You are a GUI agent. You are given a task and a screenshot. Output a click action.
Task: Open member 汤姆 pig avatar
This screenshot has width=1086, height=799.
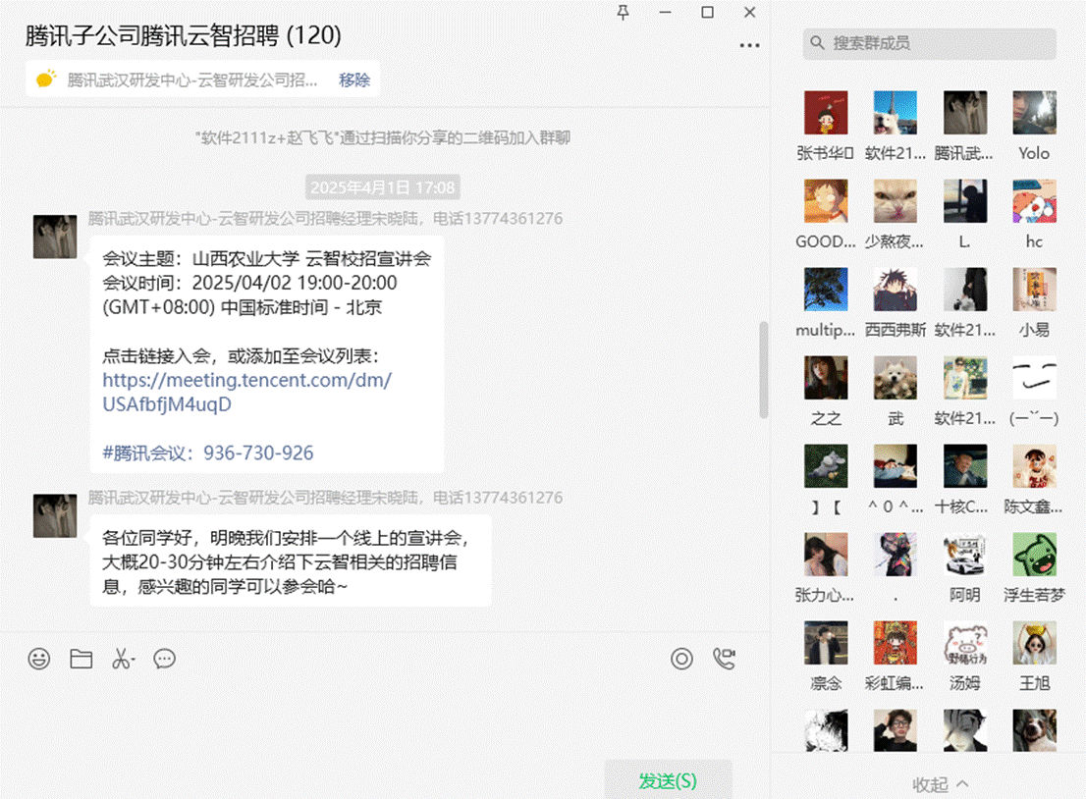pos(965,643)
